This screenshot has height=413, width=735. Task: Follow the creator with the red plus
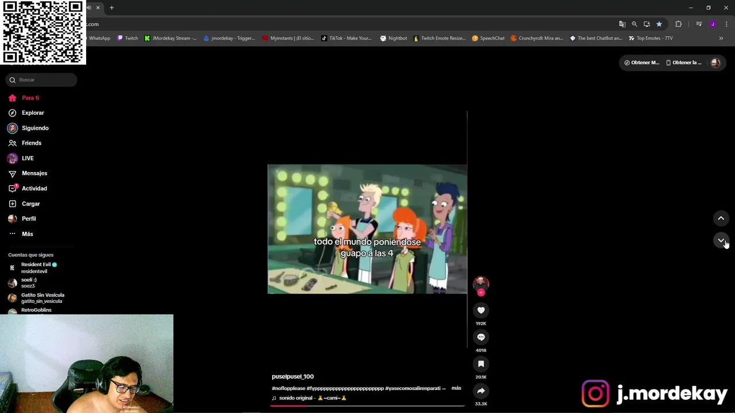[x=481, y=293]
